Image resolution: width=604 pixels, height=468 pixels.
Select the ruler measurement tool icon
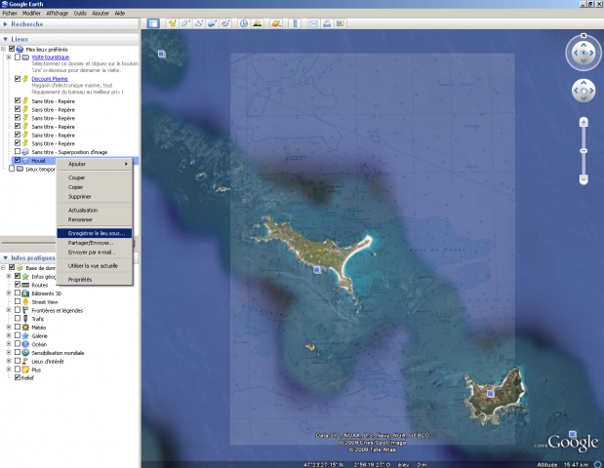point(295,23)
